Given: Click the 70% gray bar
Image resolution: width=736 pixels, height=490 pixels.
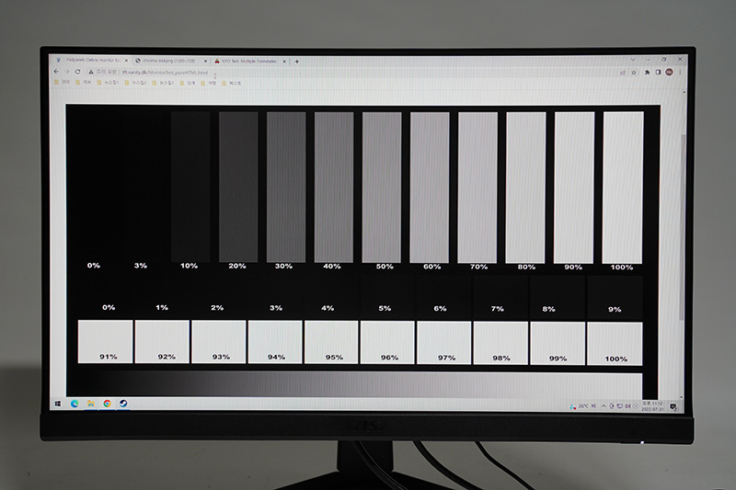Looking at the screenshot, I should click(477, 188).
